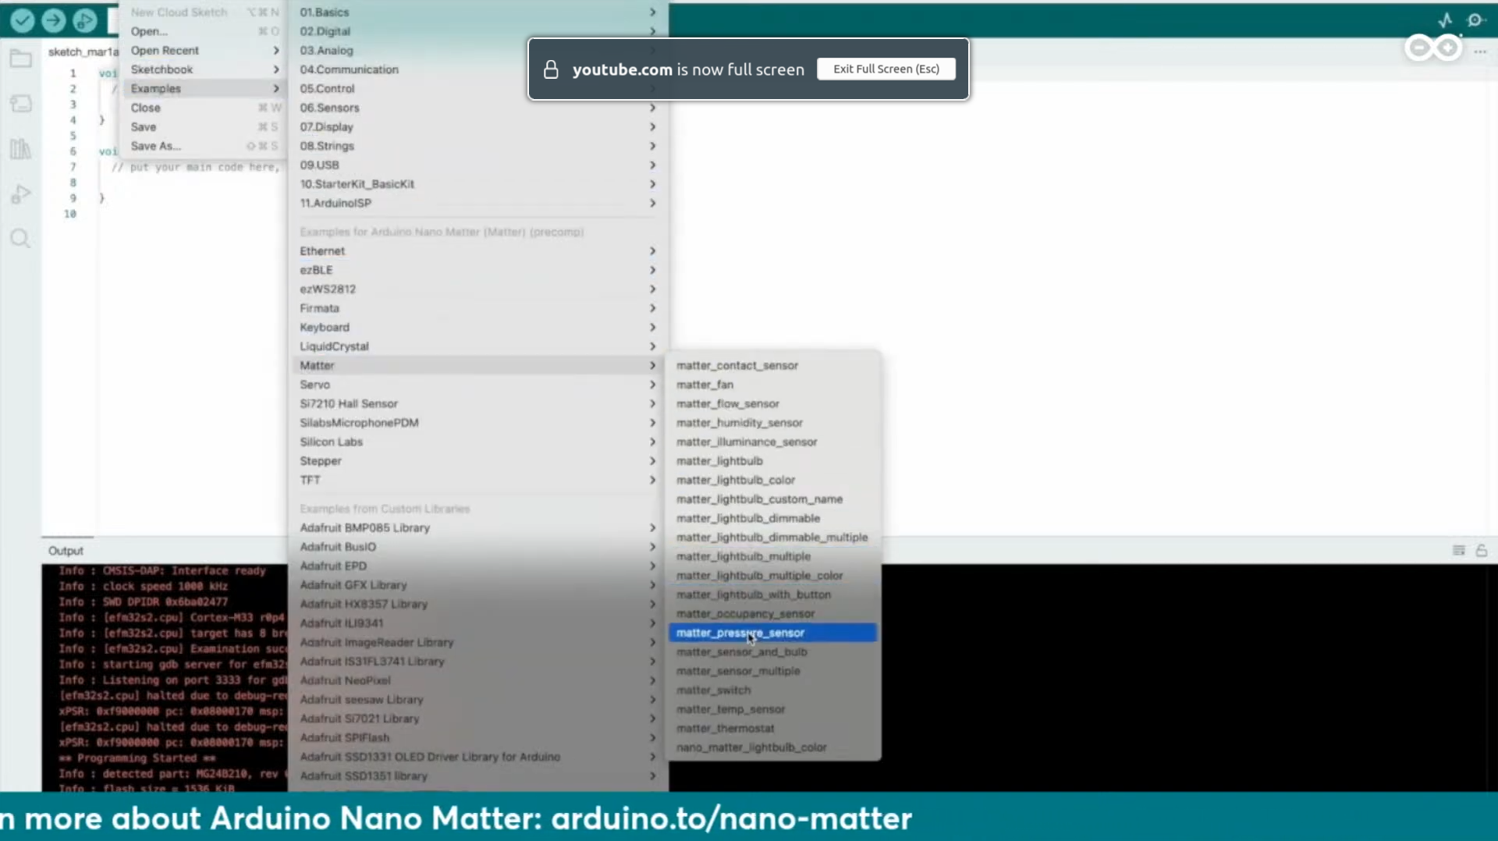
Task: Open matter_lightbulb_color example
Action: tap(772, 480)
